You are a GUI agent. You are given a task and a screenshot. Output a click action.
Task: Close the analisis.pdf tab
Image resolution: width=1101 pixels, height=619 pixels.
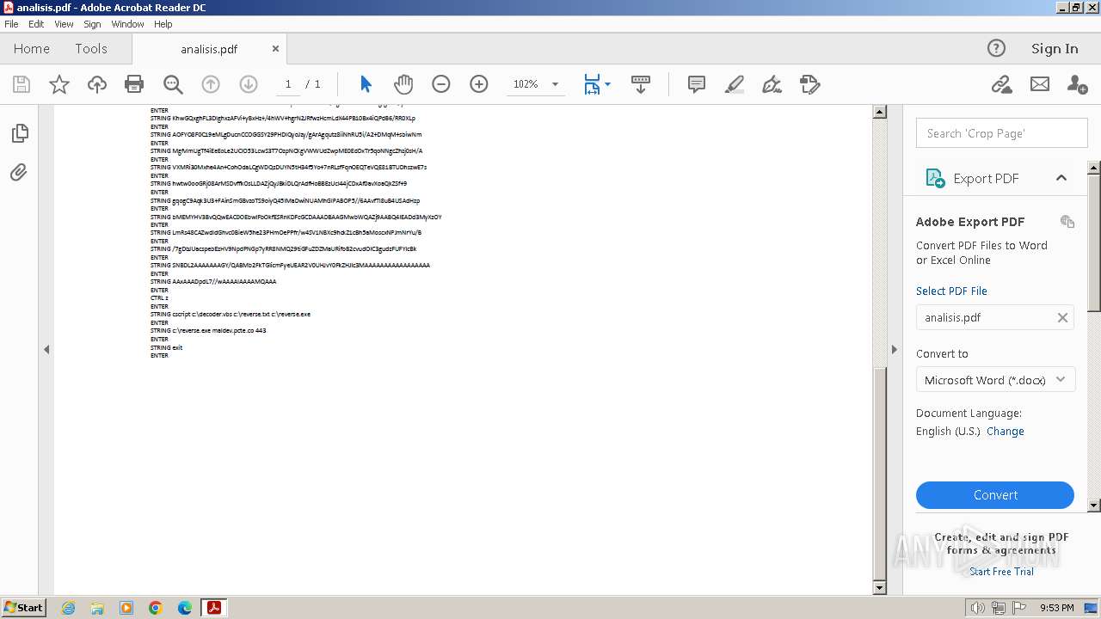tap(275, 49)
